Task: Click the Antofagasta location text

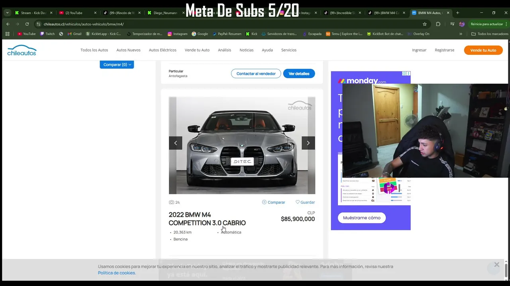Action: 178,76
